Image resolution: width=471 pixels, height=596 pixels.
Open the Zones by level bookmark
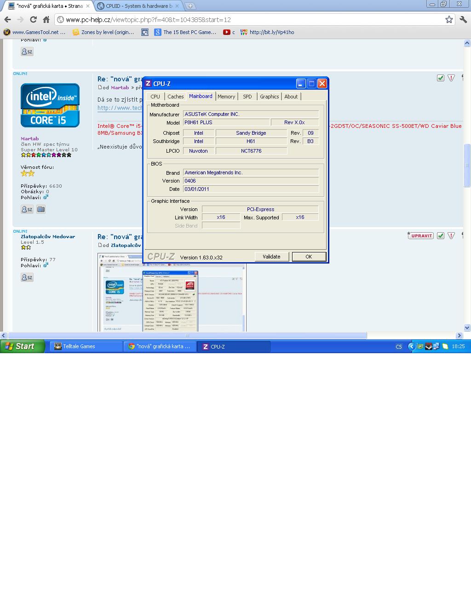103,32
